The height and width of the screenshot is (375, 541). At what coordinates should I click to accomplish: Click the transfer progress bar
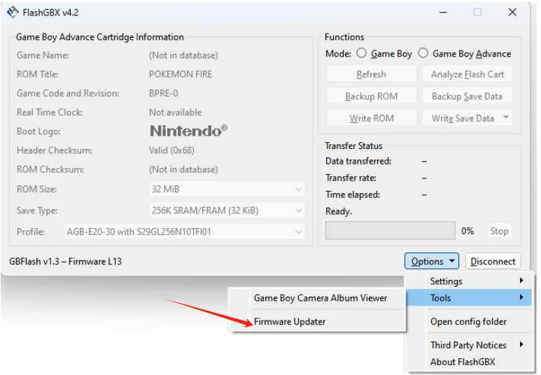click(x=390, y=231)
